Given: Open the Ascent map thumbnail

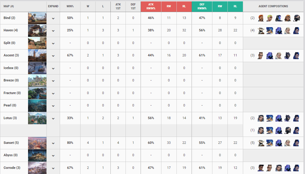Looking at the screenshot, I should pos(37,55).
